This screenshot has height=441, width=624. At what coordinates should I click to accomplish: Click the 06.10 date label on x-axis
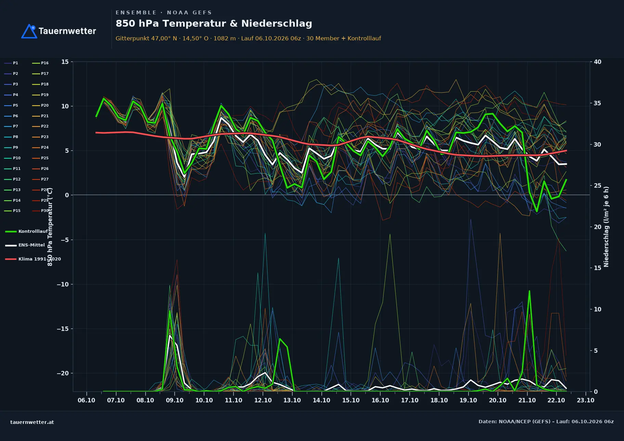pos(87,400)
